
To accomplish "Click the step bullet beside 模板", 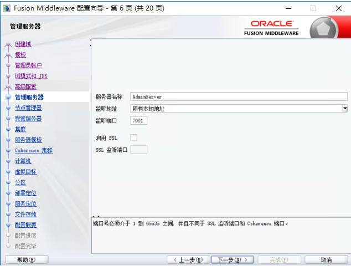I will click(x=8, y=55).
